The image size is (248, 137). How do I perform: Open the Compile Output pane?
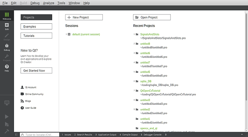[x=128, y=135]
